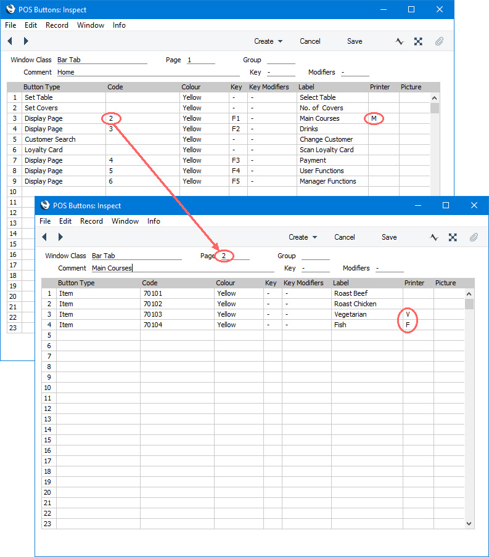Image resolution: width=489 pixels, height=557 pixels.
Task: Click expand arrows icon in front Main Courses window
Action: (453, 237)
